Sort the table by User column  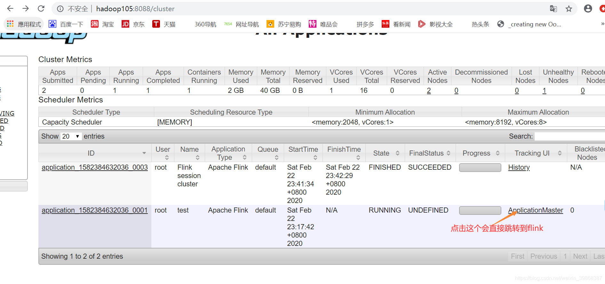coord(163,153)
